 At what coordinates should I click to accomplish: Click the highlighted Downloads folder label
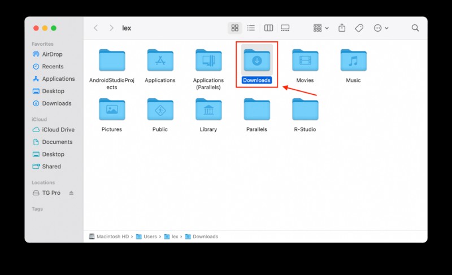click(257, 80)
